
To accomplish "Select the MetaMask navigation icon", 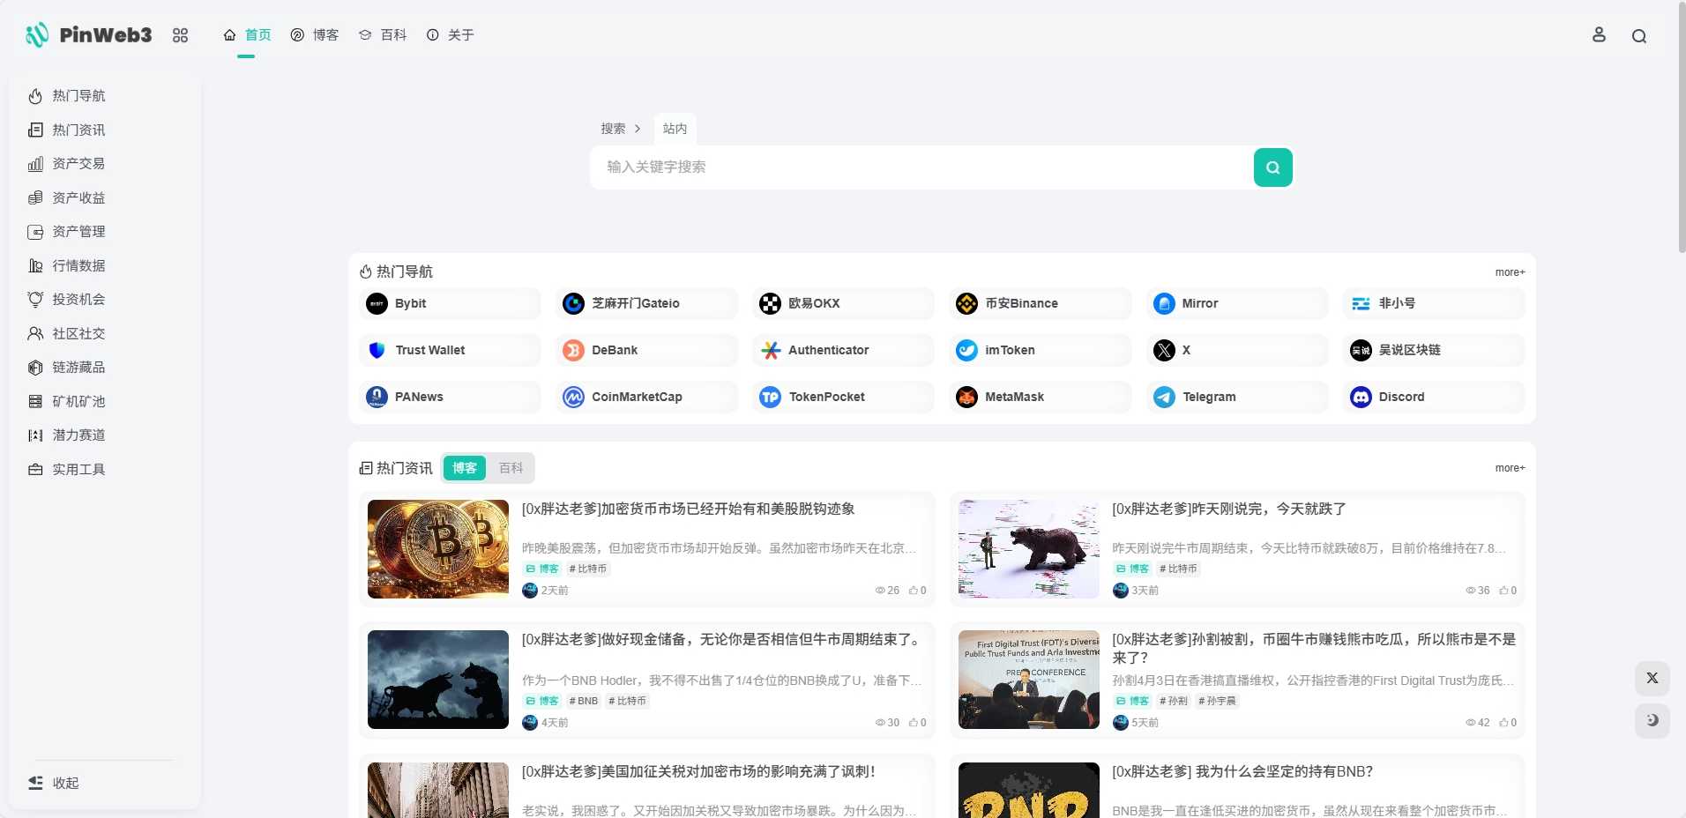I will coord(966,397).
